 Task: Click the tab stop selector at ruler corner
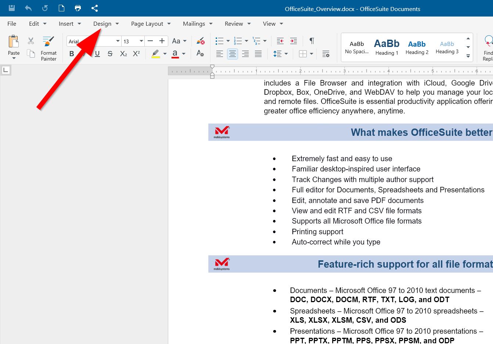(x=6, y=70)
